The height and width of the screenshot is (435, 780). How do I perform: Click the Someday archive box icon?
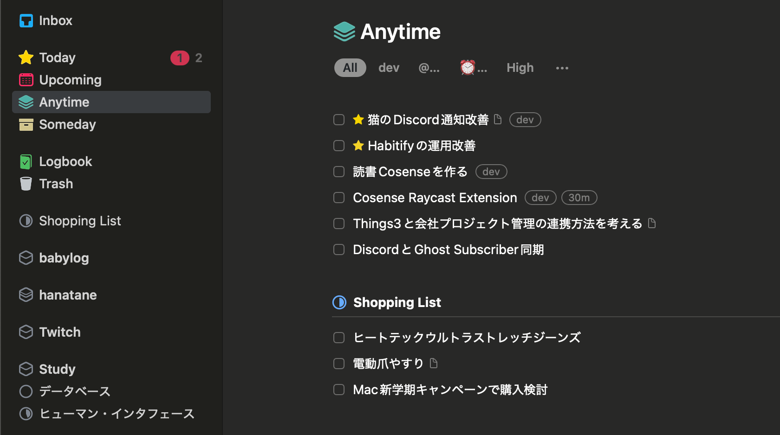(26, 124)
